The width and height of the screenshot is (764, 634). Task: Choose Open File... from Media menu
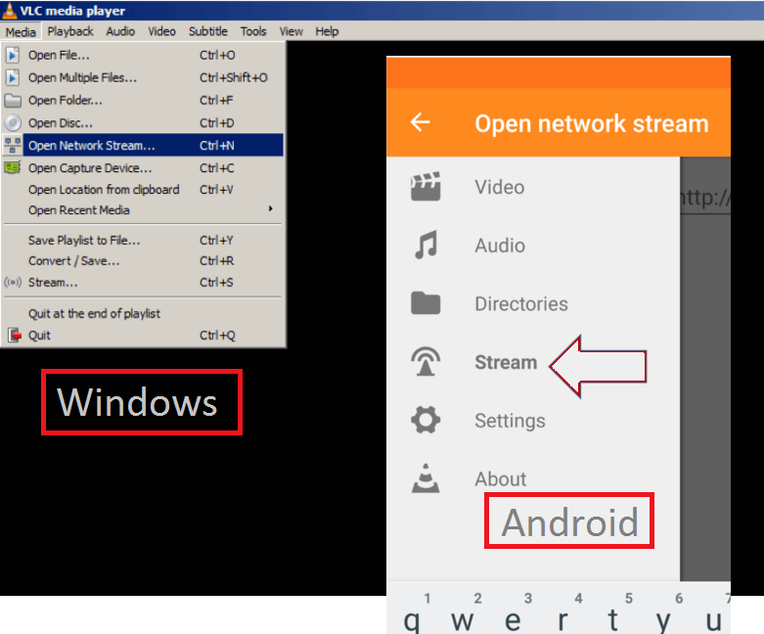(142, 55)
